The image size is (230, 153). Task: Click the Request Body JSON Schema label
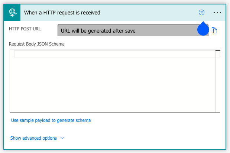pos(37,44)
